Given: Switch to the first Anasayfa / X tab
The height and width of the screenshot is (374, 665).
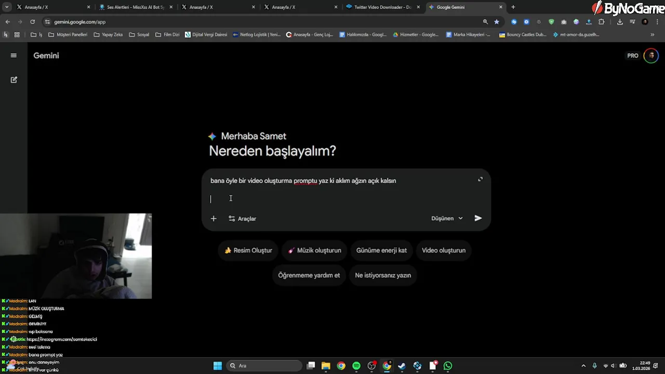Looking at the screenshot, I should point(52,7).
